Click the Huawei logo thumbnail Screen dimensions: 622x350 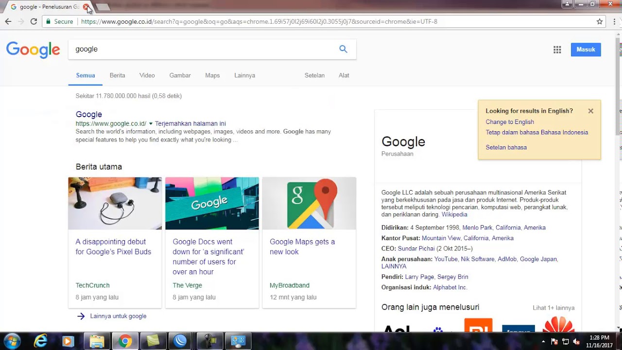click(x=559, y=324)
